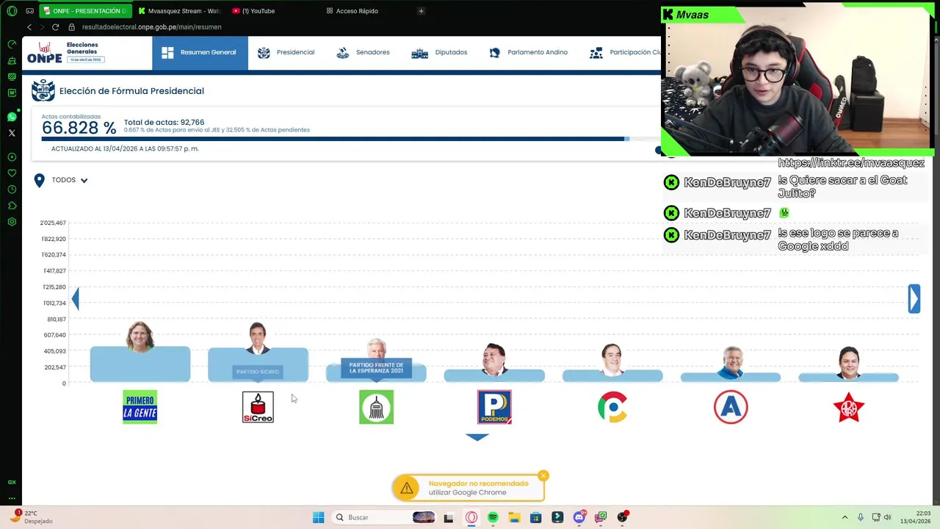Viewport: 940px width, 529px height.
Task: Open the Senadores tab
Action: pos(363,52)
